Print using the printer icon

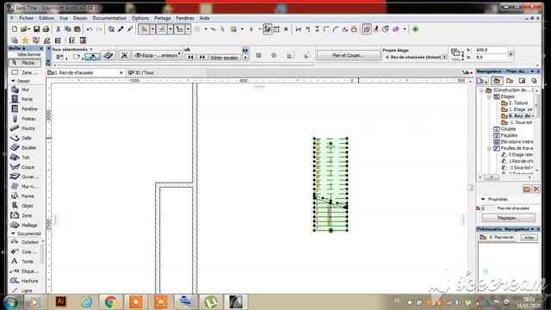click(x=46, y=29)
